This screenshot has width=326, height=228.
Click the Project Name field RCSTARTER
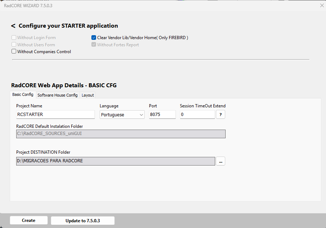click(55, 115)
